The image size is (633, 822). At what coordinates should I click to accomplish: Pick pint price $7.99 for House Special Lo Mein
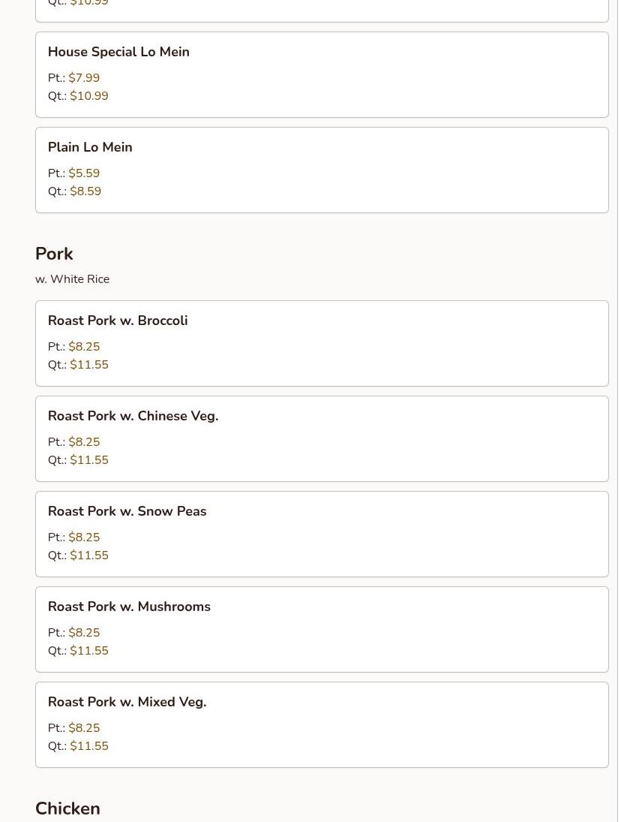84,78
